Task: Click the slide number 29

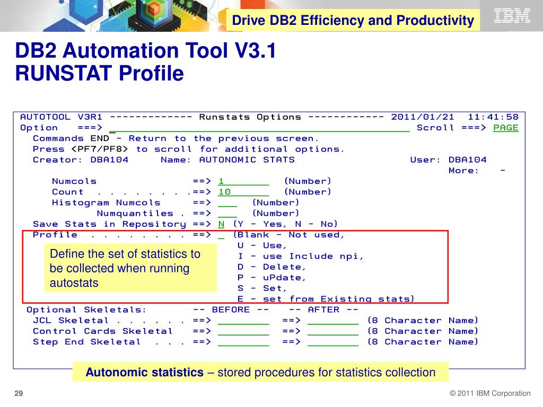Action: pyautogui.click(x=19, y=393)
